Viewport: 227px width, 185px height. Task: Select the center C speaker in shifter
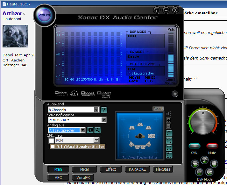[140, 125]
